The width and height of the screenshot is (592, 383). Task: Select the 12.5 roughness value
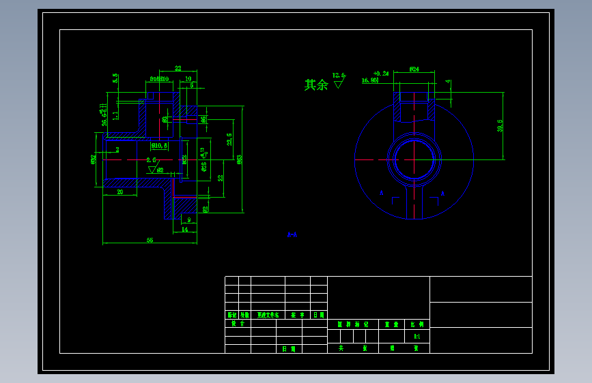point(338,76)
